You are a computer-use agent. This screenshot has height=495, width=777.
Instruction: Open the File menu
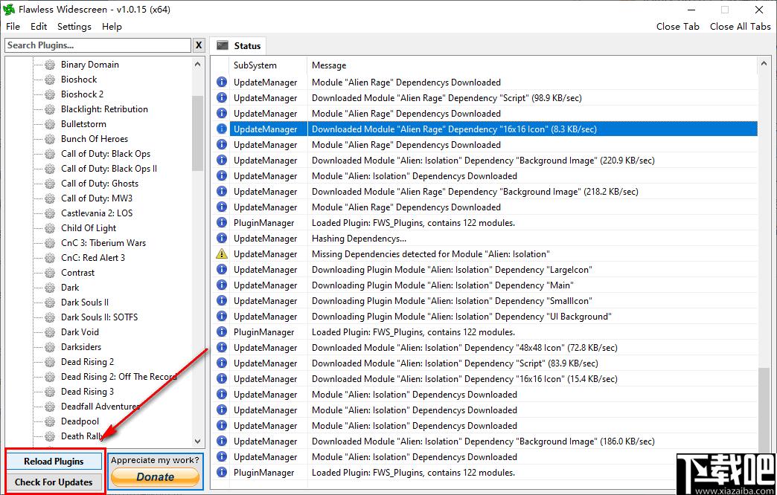click(x=13, y=26)
